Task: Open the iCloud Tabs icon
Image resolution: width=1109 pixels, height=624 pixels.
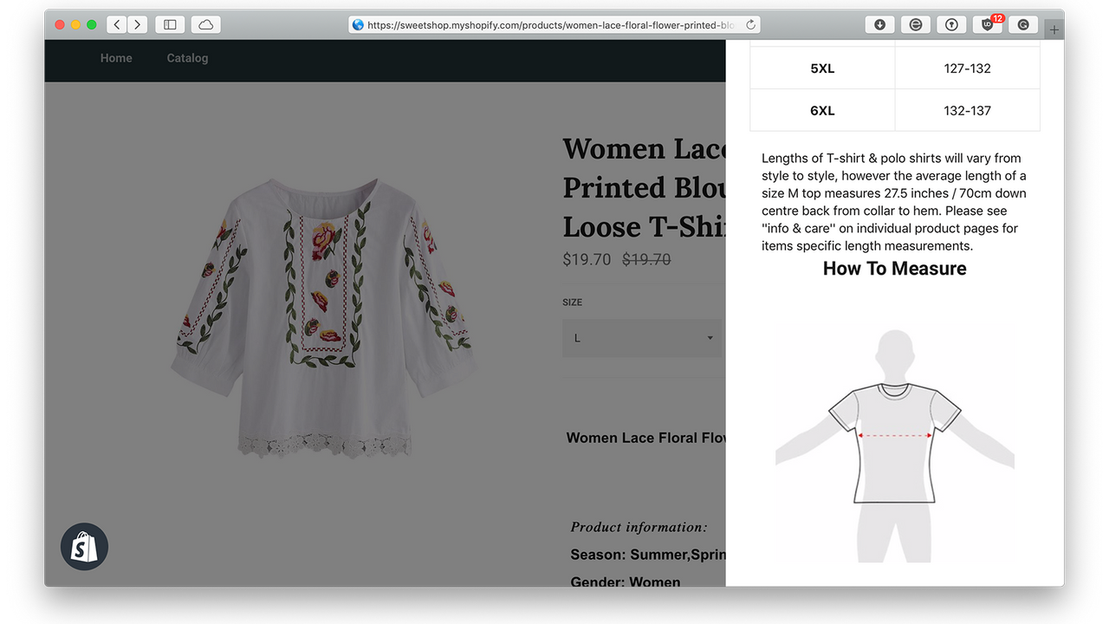Action: coord(205,24)
